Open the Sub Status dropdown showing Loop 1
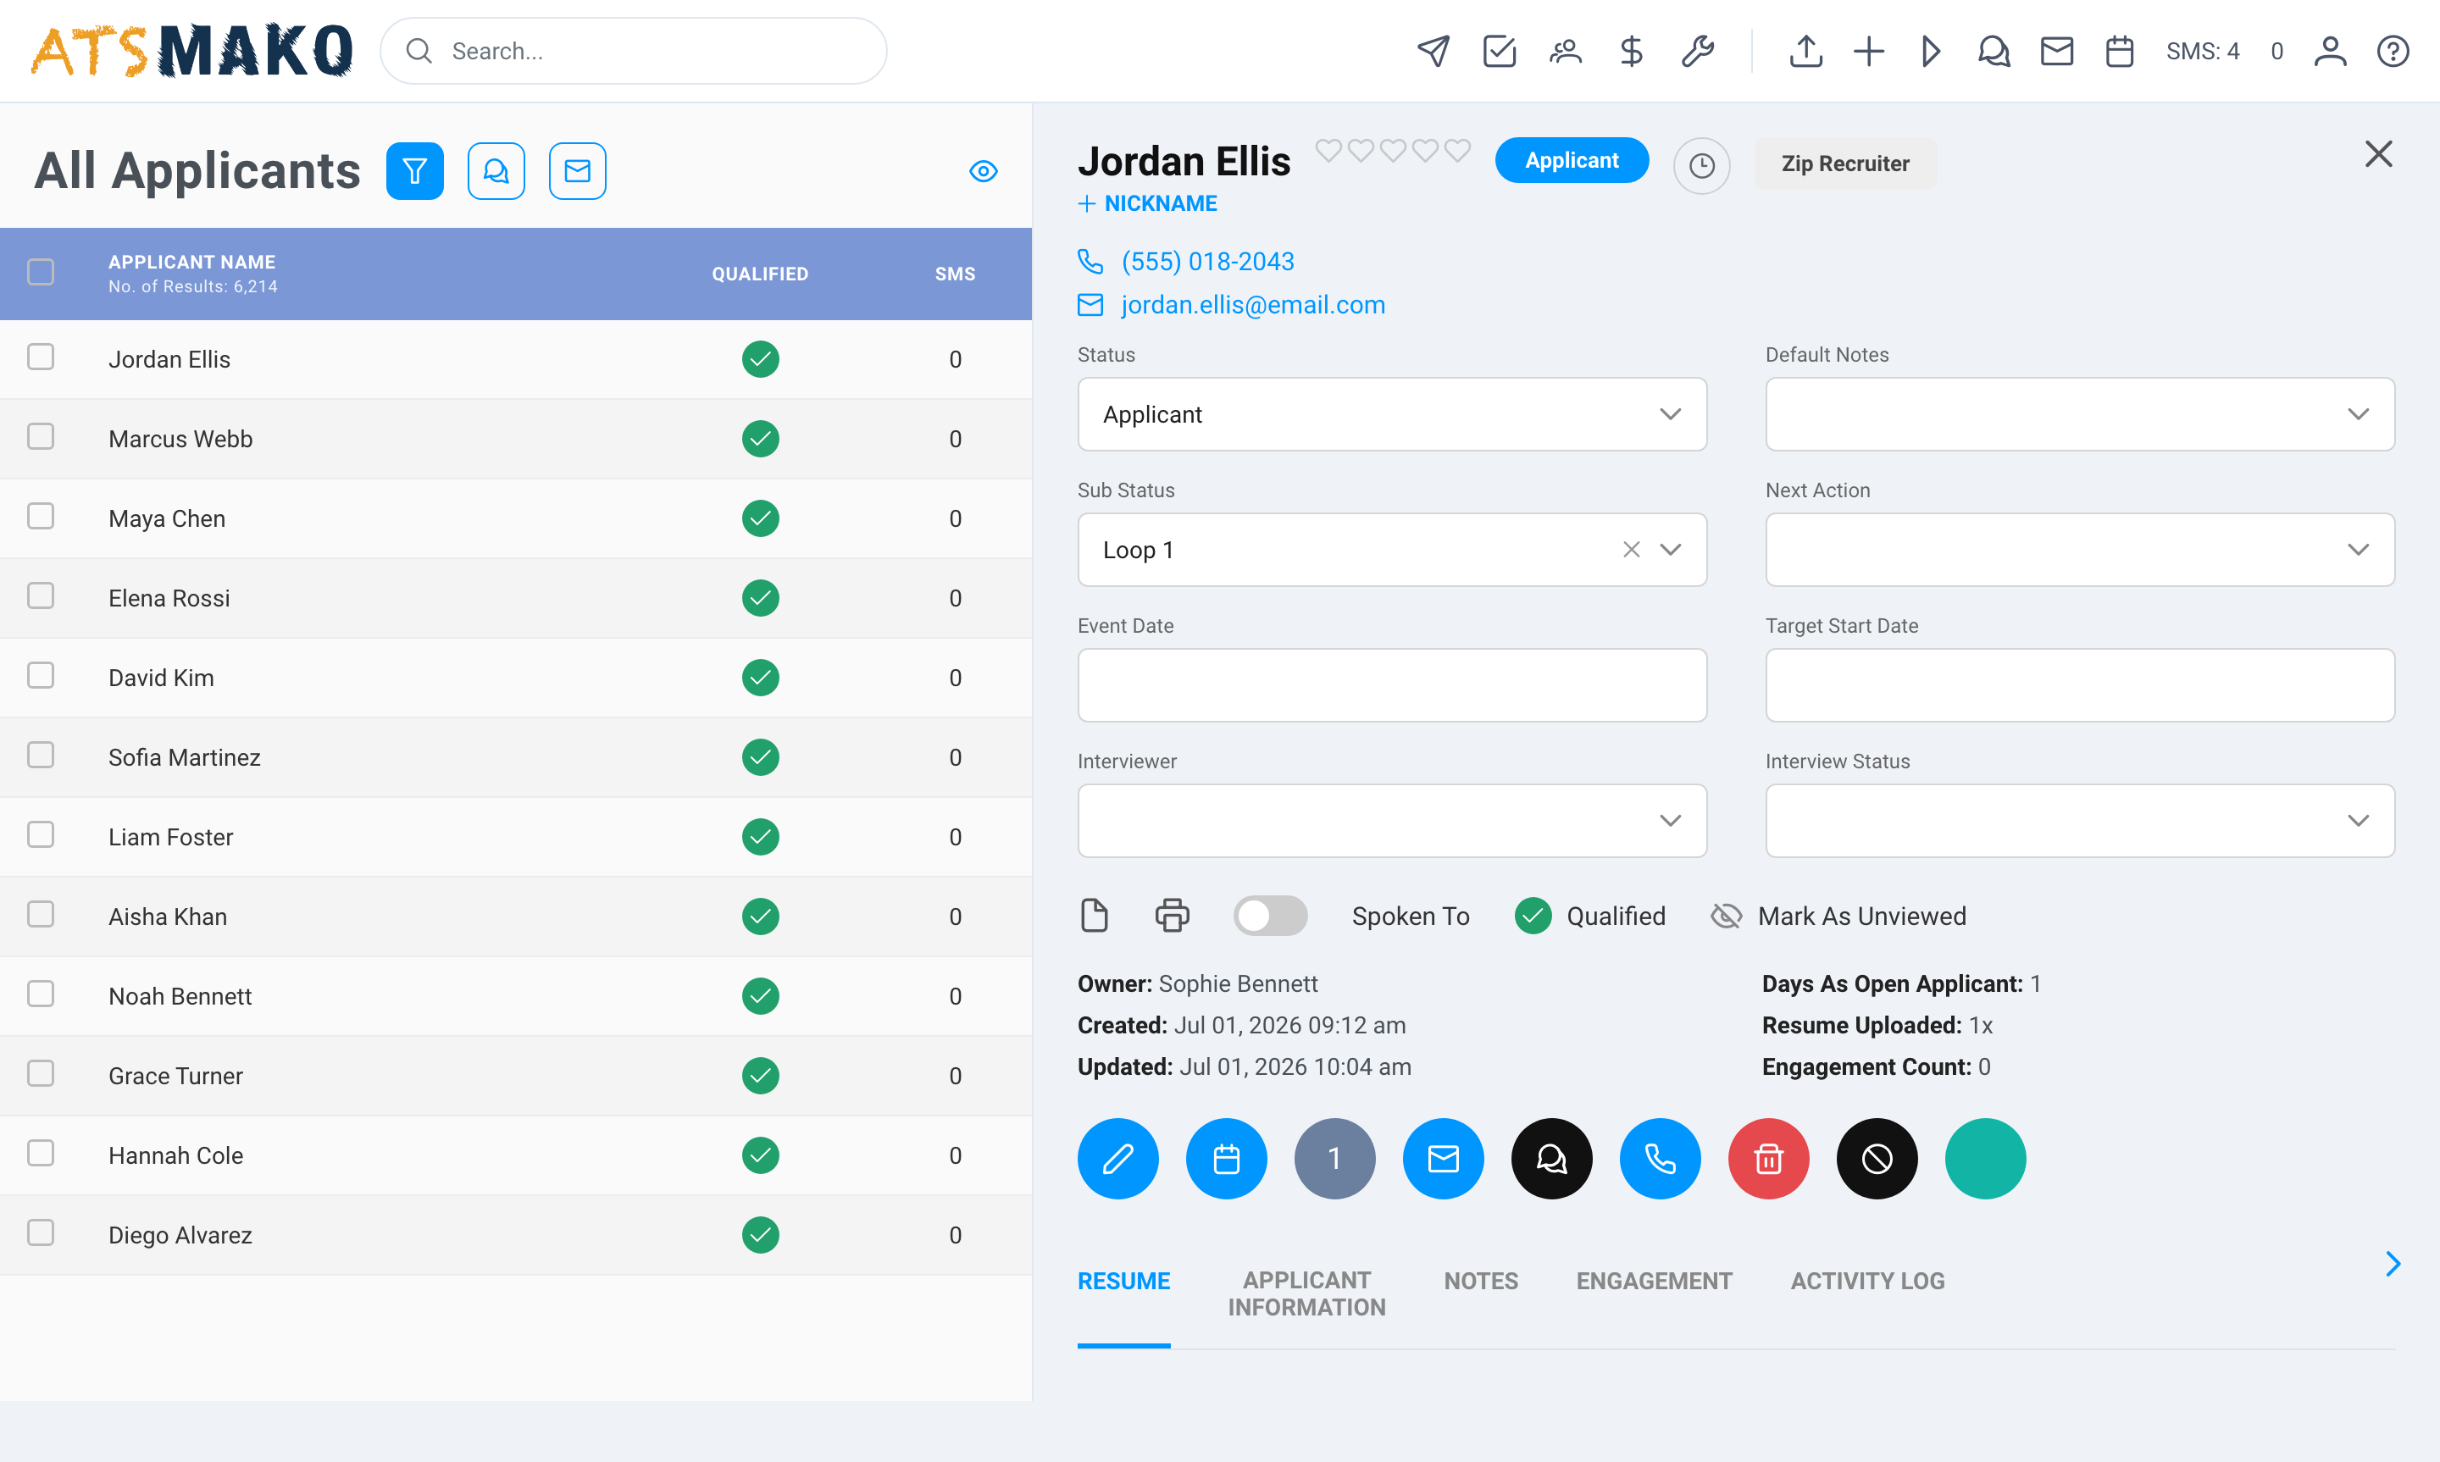 [1392, 550]
